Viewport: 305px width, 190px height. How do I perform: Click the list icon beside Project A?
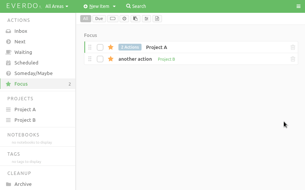[x=8, y=110]
